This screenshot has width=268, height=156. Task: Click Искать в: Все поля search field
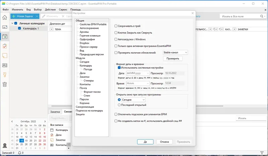pyautogui.click(x=240, y=16)
